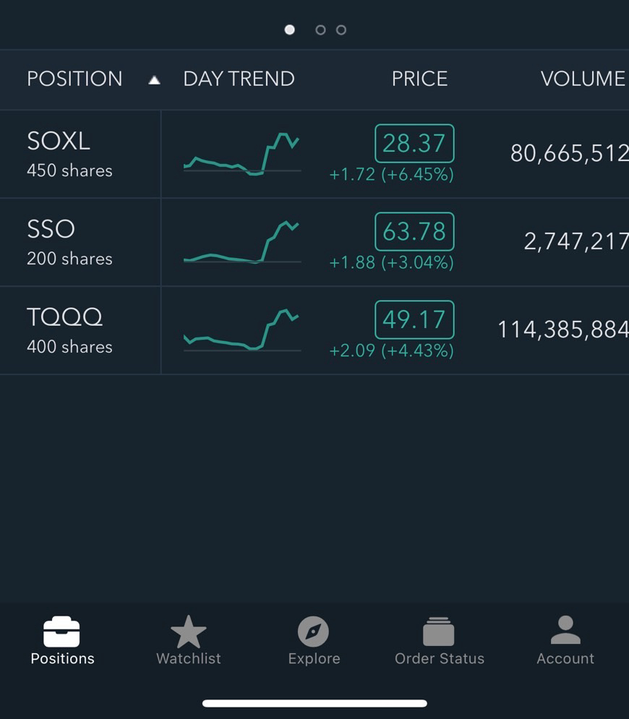Open the Order Status stack icon
Screen dimensions: 629x719
439,632
